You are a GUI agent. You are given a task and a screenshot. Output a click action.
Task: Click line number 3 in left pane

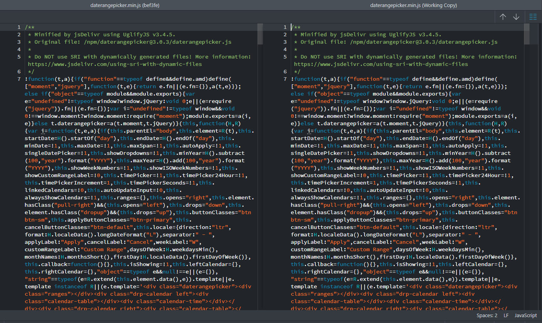tap(19, 42)
